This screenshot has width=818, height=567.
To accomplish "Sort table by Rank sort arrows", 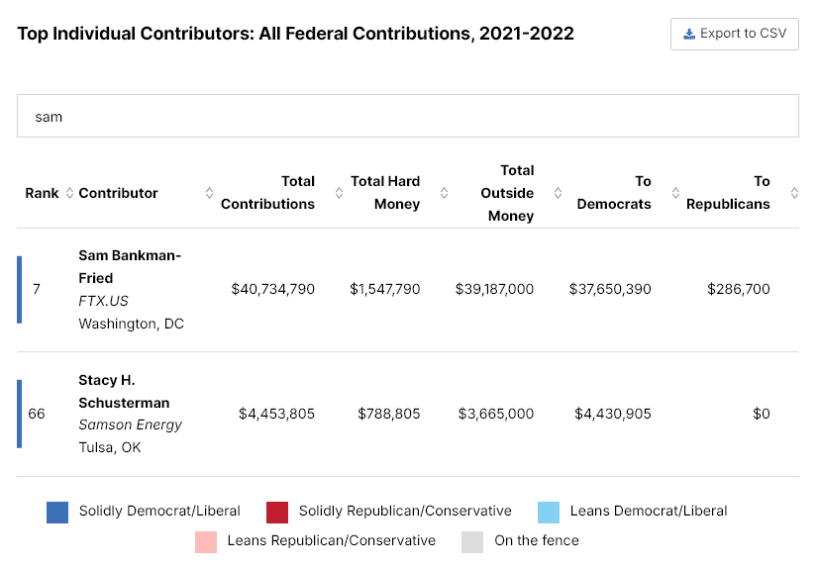I will pos(69,193).
